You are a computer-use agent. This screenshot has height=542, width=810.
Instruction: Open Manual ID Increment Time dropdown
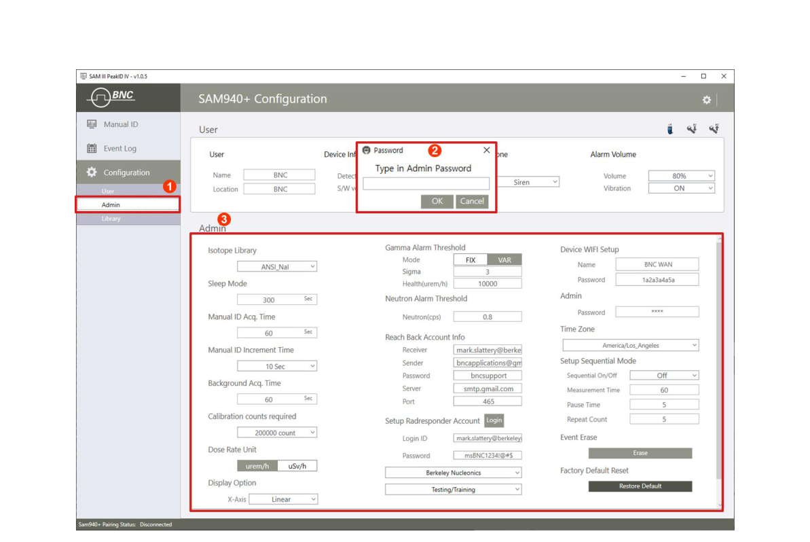coord(277,366)
